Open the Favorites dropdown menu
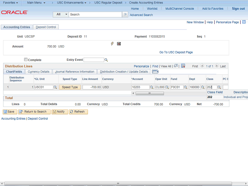 [x=10, y=3]
